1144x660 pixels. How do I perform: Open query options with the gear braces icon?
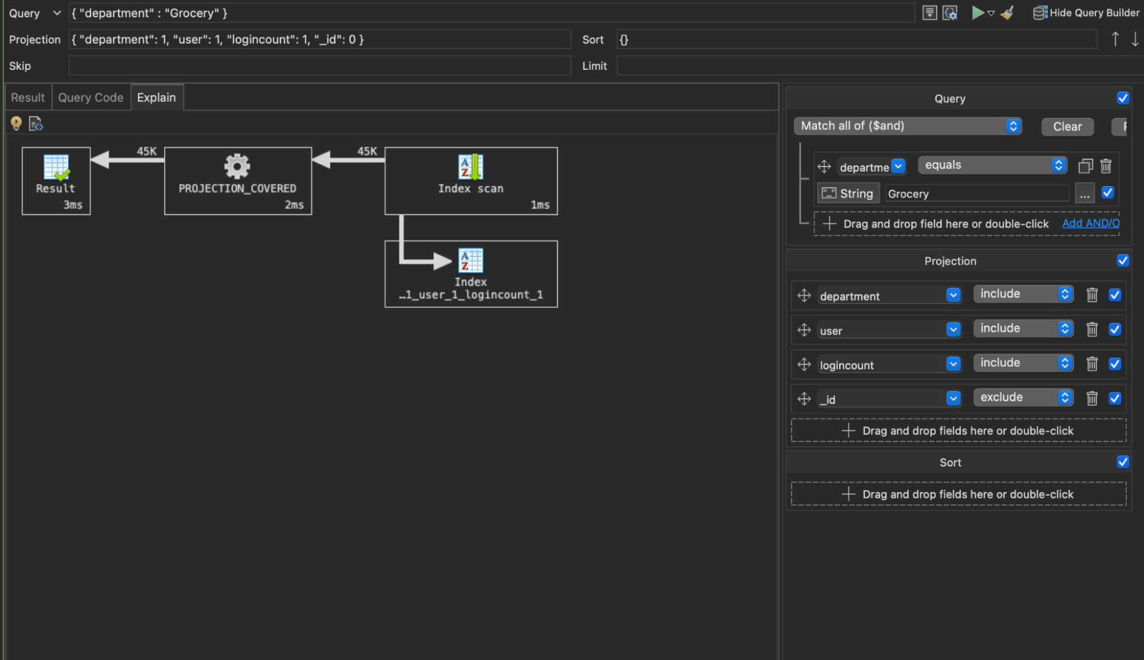coord(951,13)
